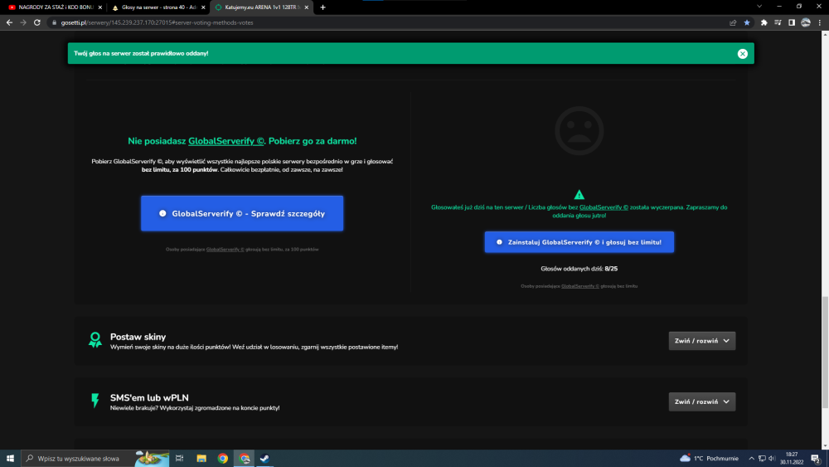Open second Chrome icon on taskbar
Viewport: 829px width, 467px height.
click(x=245, y=458)
